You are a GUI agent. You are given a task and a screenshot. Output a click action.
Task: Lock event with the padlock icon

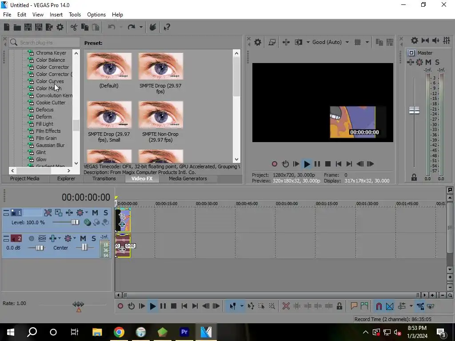339,306
